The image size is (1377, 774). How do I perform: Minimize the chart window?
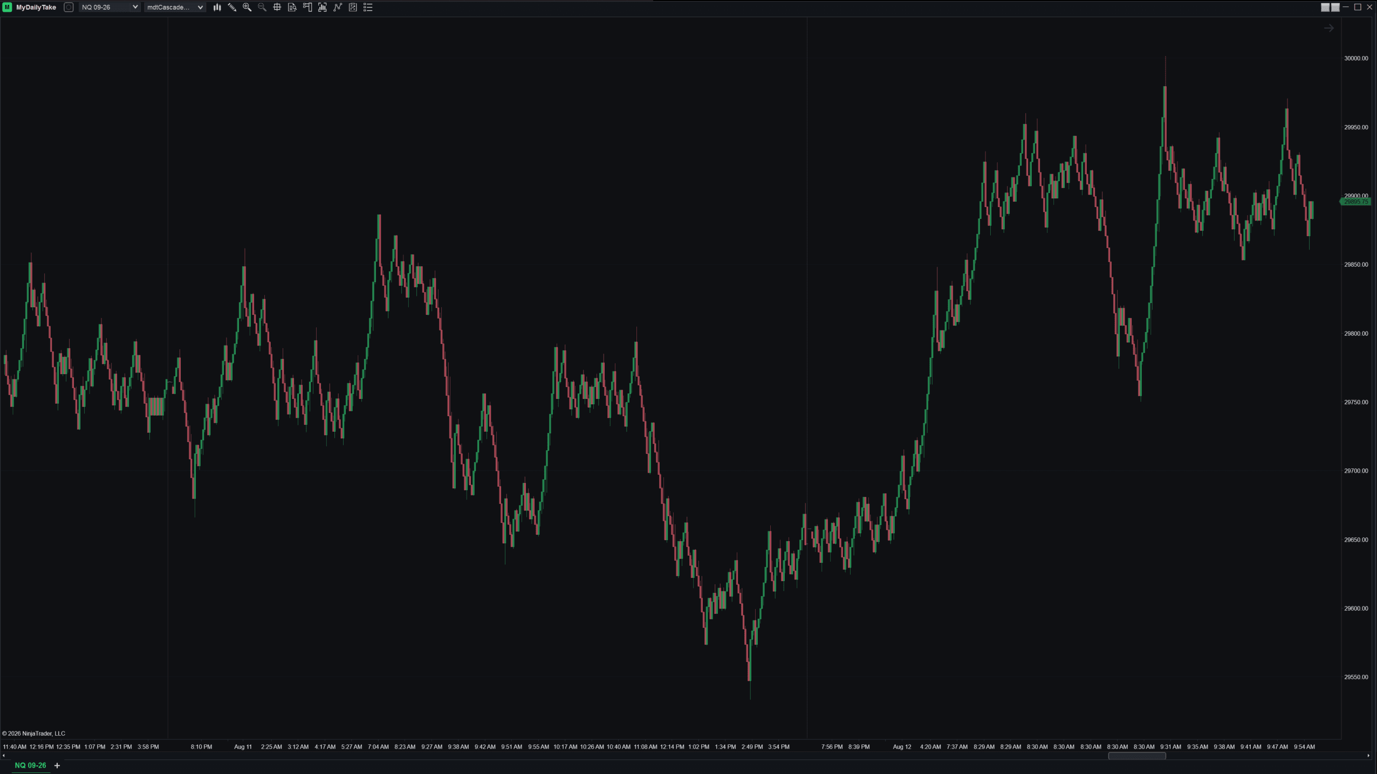coord(1346,7)
